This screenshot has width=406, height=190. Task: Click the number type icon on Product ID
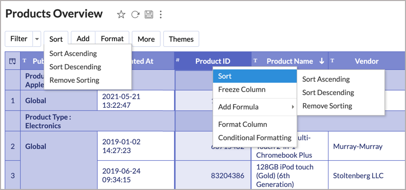tap(178, 60)
